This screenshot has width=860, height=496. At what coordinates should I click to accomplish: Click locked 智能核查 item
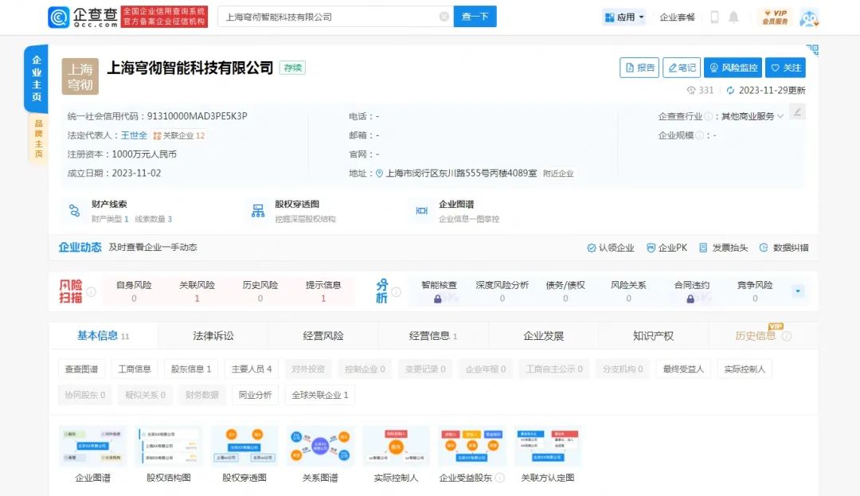438,291
